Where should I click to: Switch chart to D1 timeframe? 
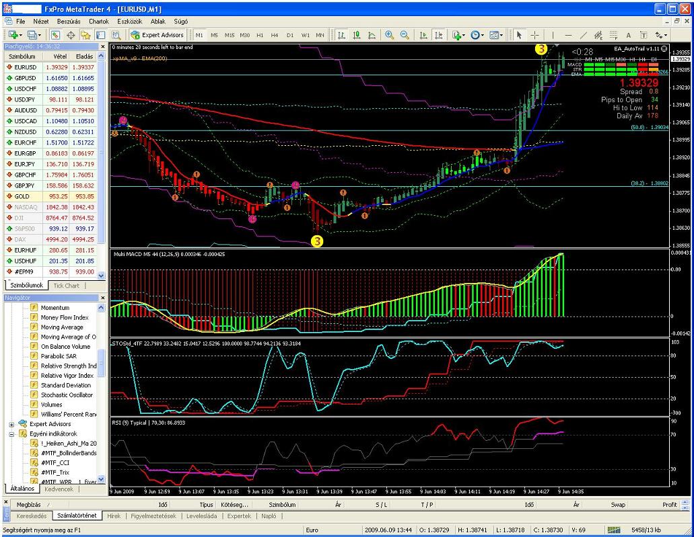coord(290,35)
